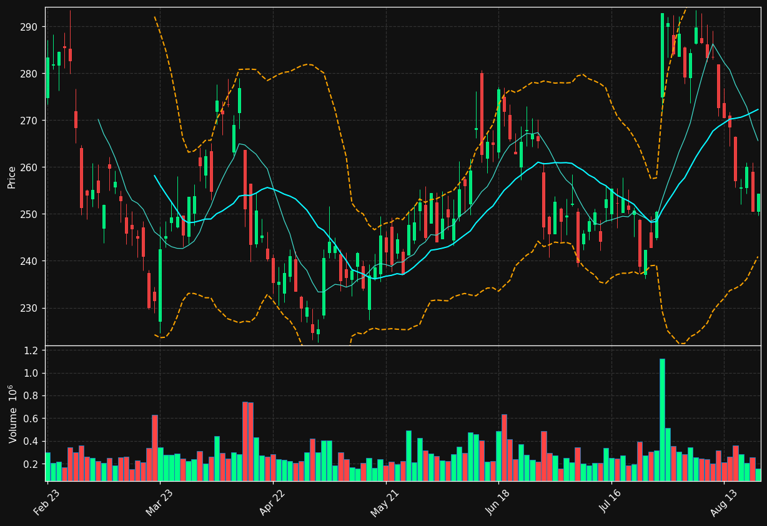Click the 290 price axis value
767x526 pixels.
click(29, 27)
